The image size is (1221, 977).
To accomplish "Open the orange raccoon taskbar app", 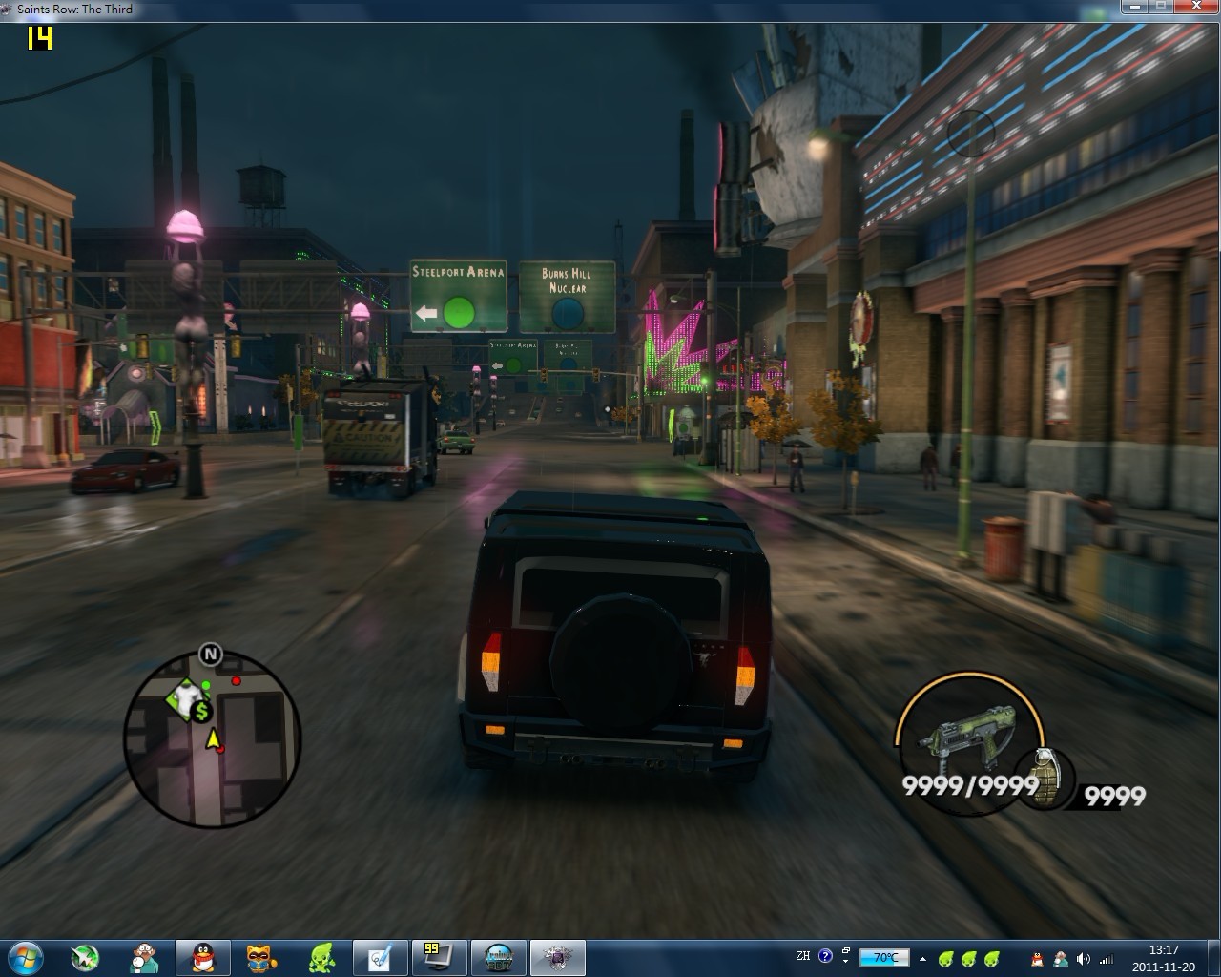I will [x=261, y=957].
